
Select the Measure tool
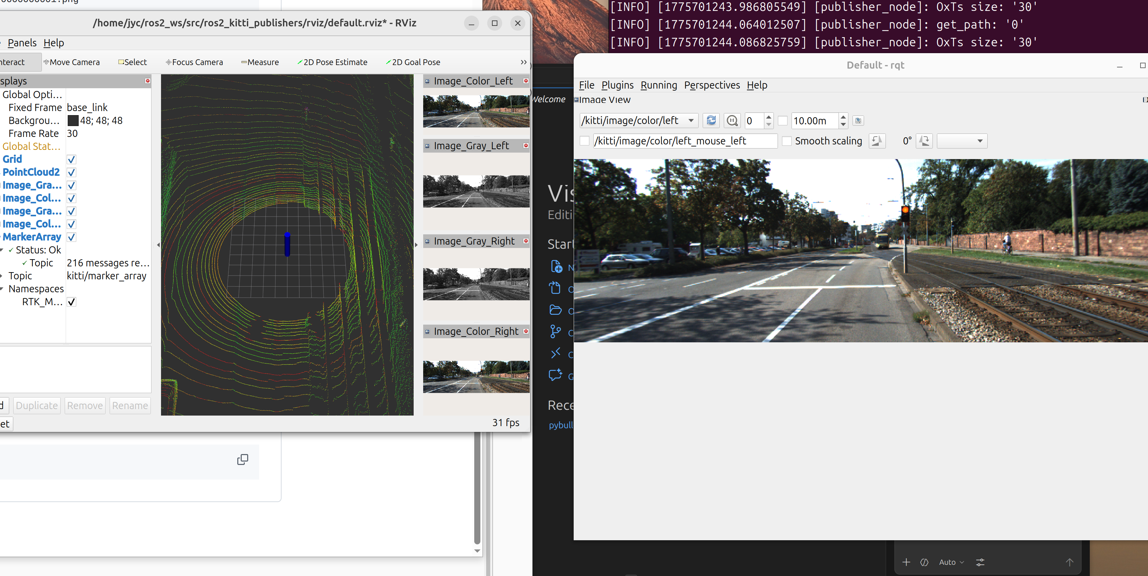[260, 62]
